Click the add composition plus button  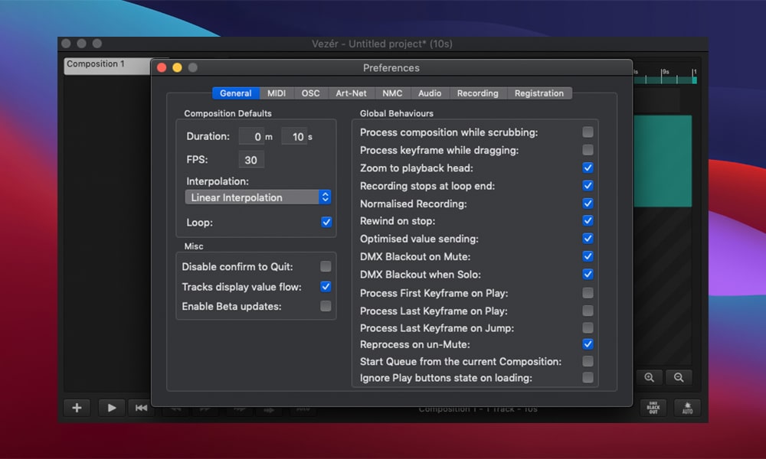(x=77, y=408)
